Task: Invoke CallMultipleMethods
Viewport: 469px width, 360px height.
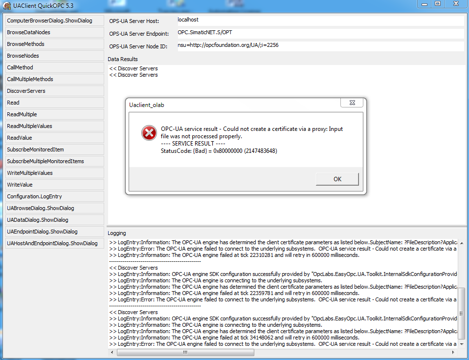Action: [55, 79]
